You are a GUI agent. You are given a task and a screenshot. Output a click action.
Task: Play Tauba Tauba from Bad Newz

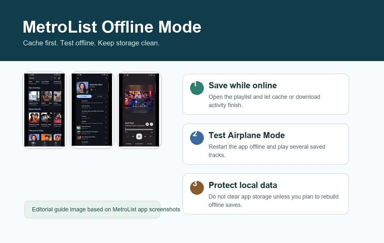92,133
